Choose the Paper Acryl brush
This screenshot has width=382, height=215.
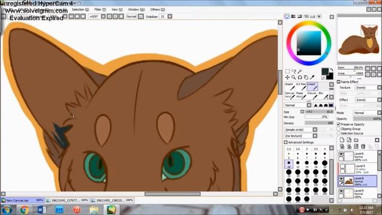click(301, 96)
